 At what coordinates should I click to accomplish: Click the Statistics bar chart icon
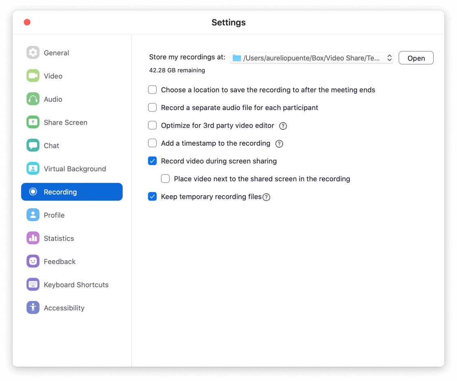click(33, 238)
